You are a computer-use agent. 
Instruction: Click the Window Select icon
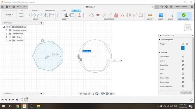(171, 15)
